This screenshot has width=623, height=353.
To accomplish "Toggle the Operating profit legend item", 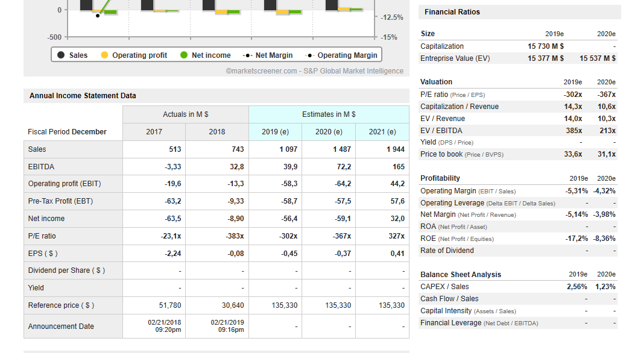I will point(134,55).
